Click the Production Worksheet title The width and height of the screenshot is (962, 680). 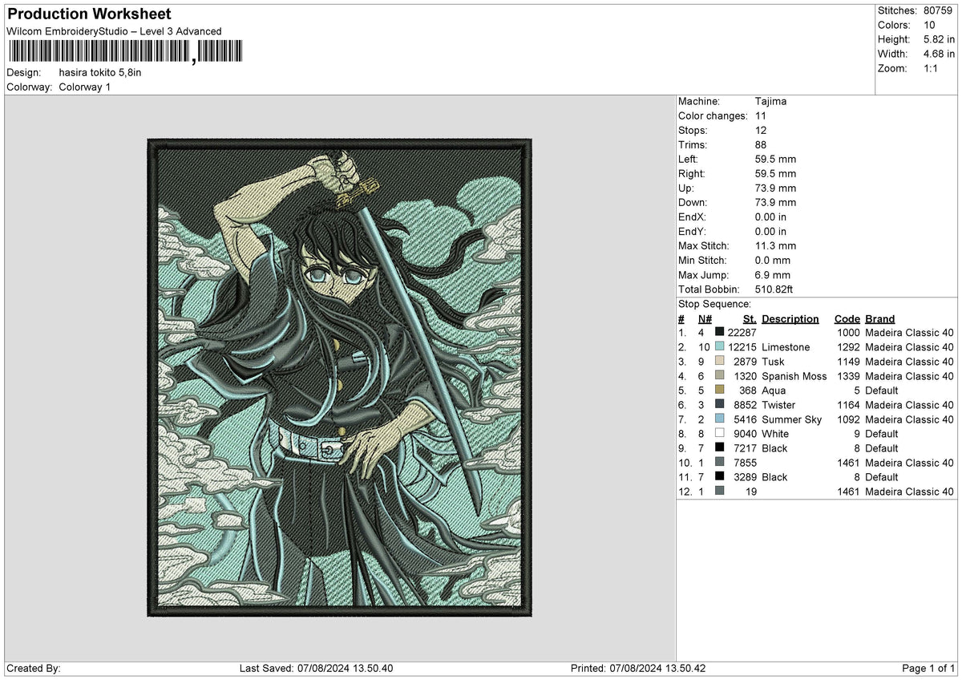(x=89, y=14)
